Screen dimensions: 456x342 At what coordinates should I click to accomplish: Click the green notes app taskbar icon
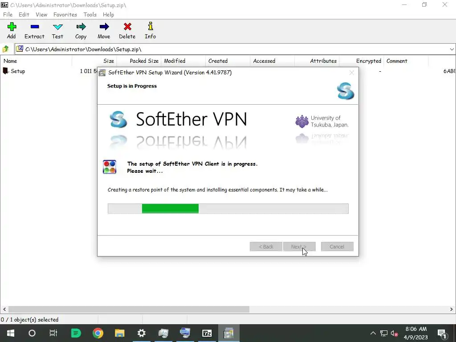76,333
